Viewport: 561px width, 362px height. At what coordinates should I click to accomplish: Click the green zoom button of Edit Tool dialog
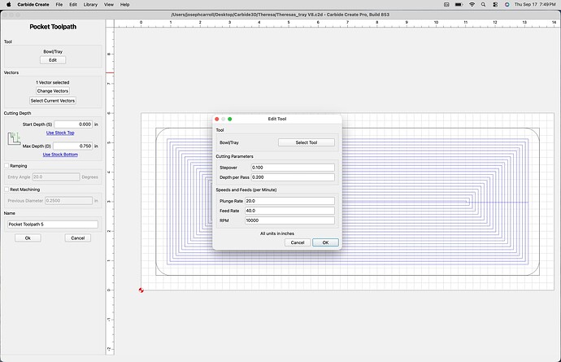click(230, 119)
